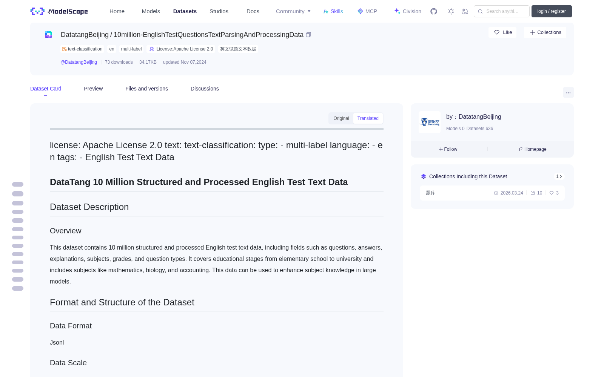The image size is (604, 377).
Task: Click the folder icon beside count 10
Action: [x=533, y=193]
